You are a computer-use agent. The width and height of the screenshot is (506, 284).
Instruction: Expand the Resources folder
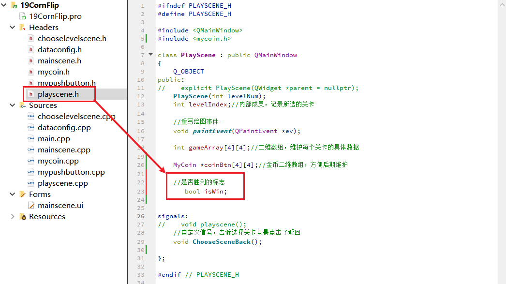click(12, 217)
